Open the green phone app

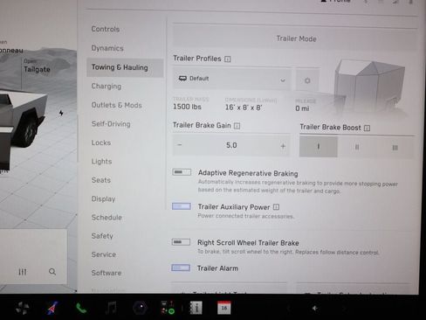81,308
